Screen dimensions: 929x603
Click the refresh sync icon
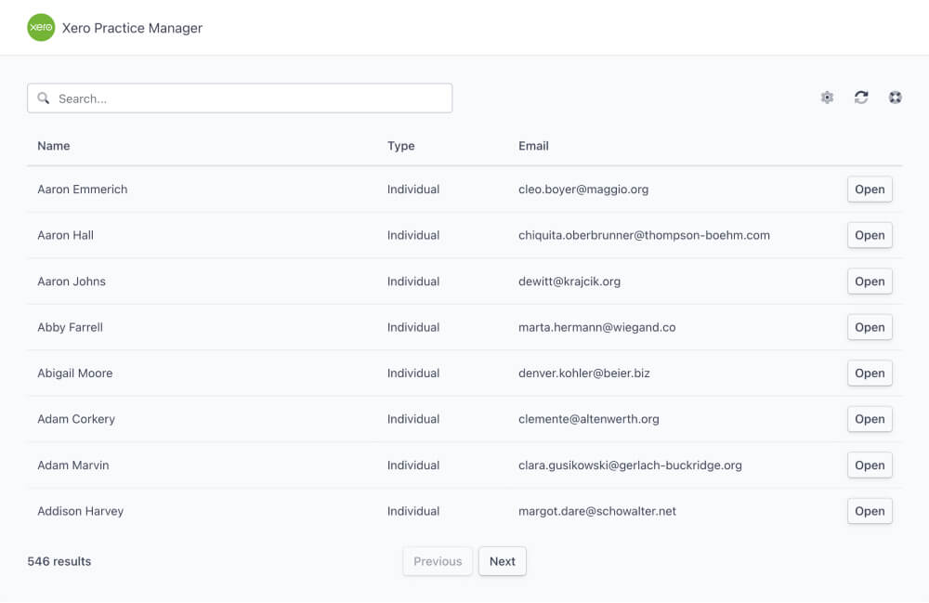[x=861, y=98]
